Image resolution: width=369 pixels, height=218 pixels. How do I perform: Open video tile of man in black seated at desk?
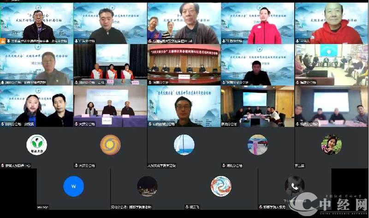coord(258,65)
